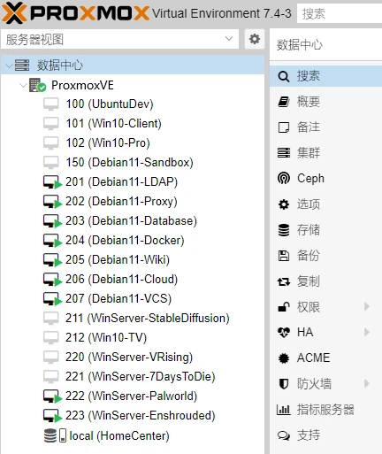Select VM 206 (Debian11-Cloud)
This screenshot has height=454, width=382.
[x=121, y=280]
